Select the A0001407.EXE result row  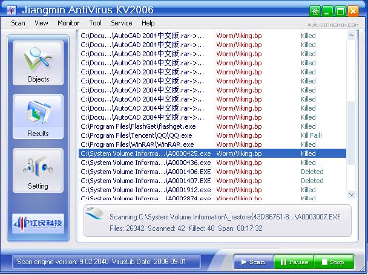click(212, 181)
